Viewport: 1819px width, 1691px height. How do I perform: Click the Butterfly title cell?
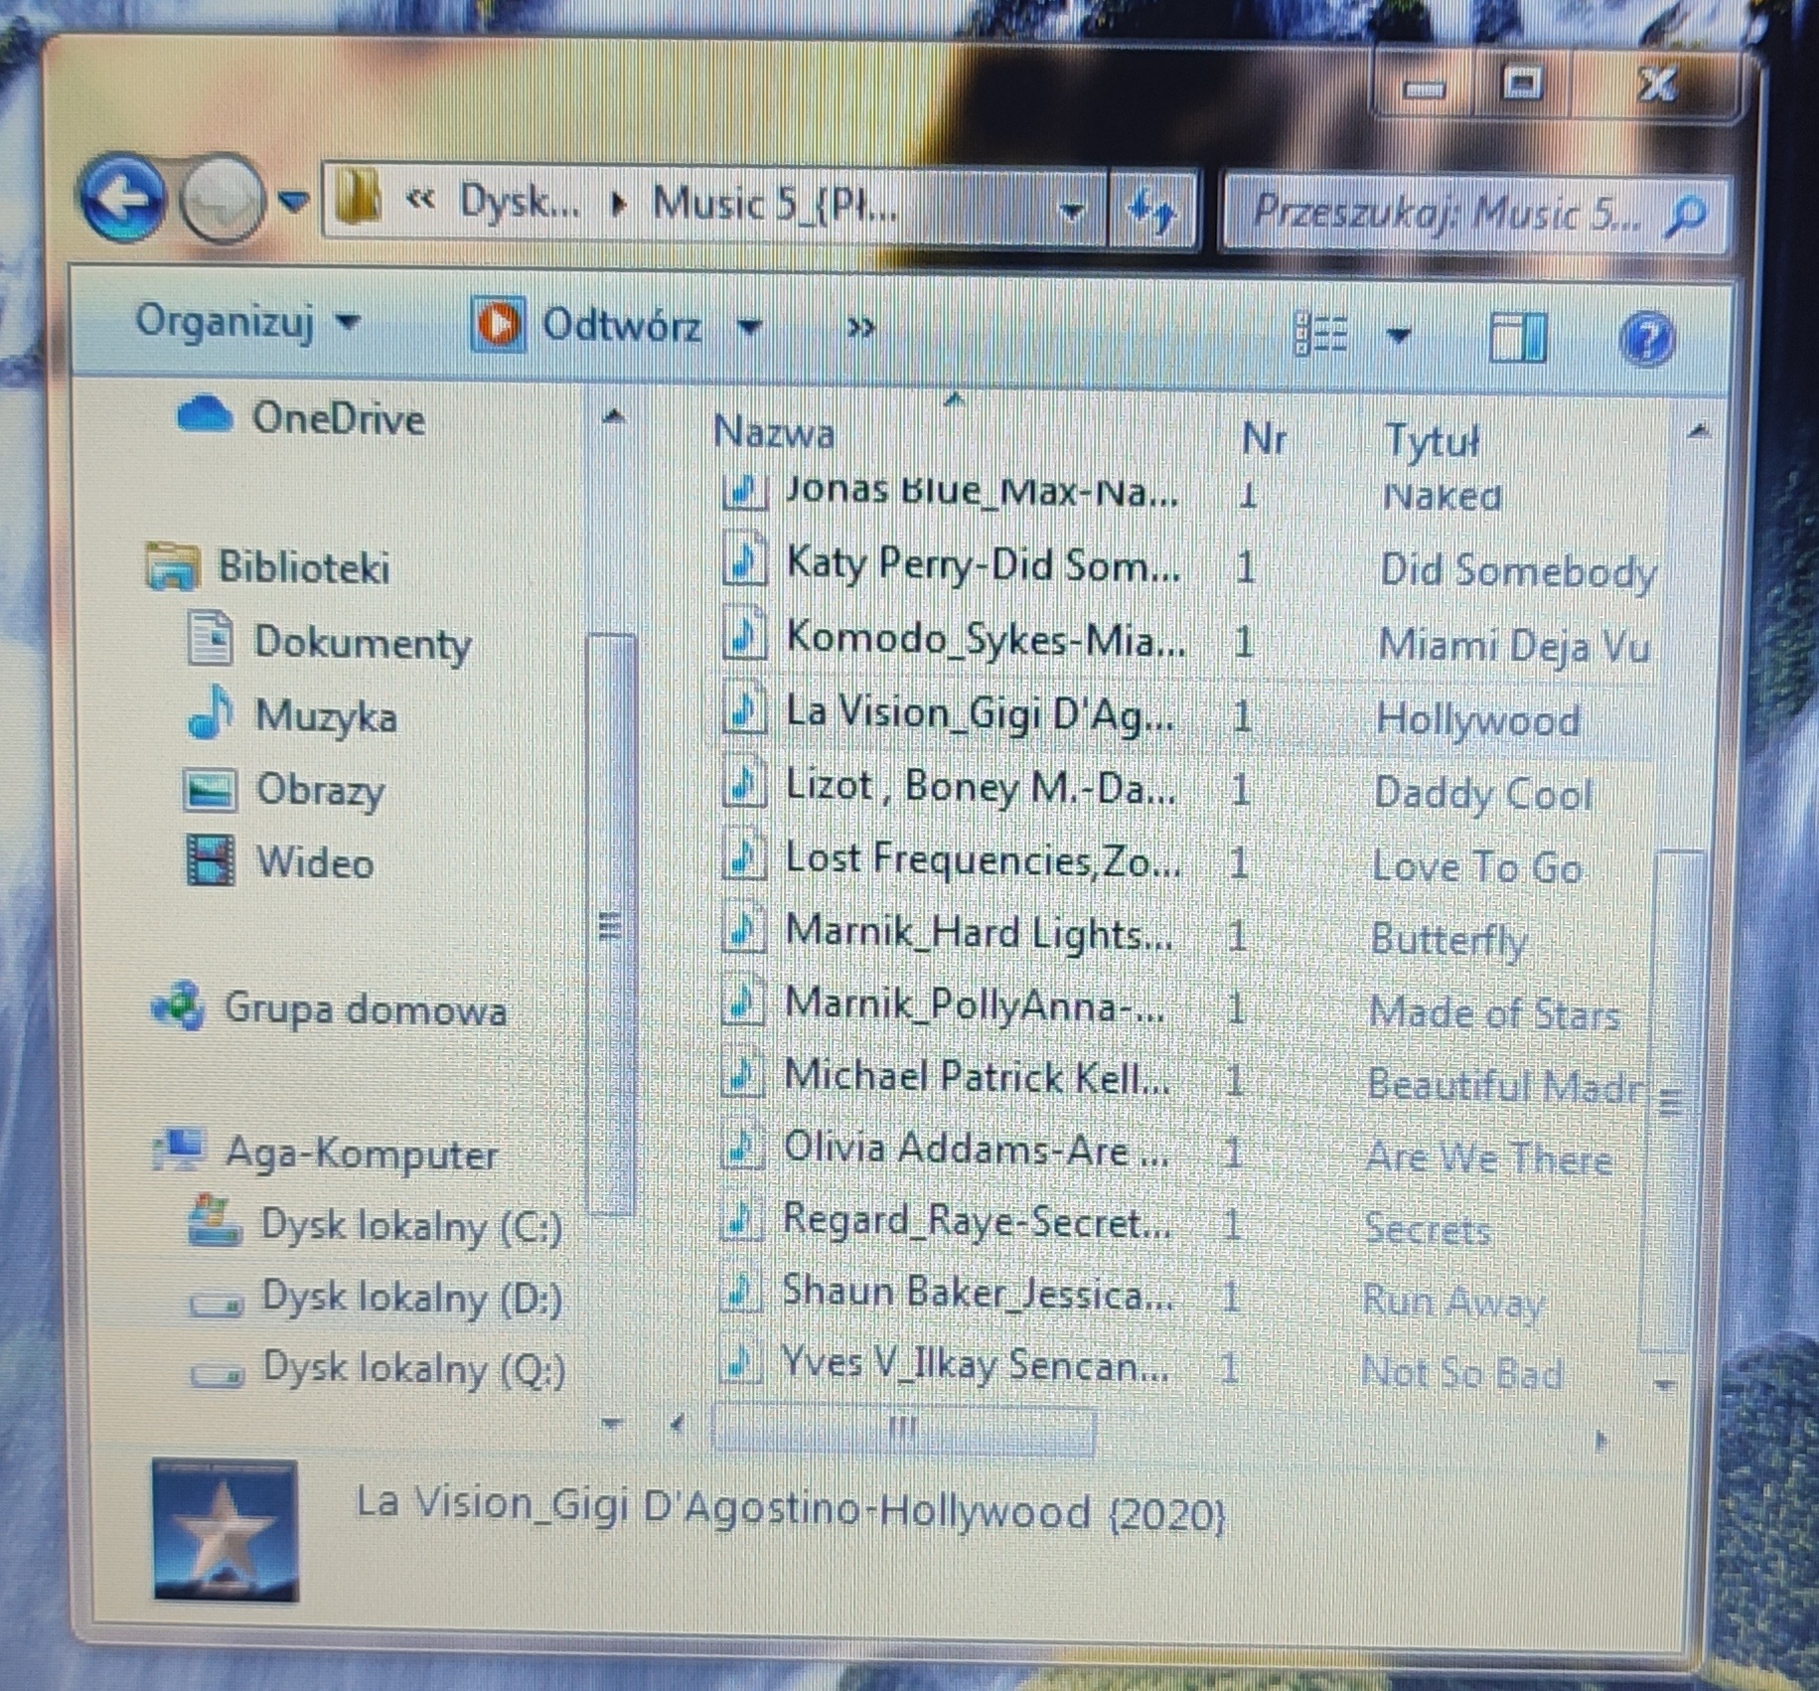[x=1448, y=940]
